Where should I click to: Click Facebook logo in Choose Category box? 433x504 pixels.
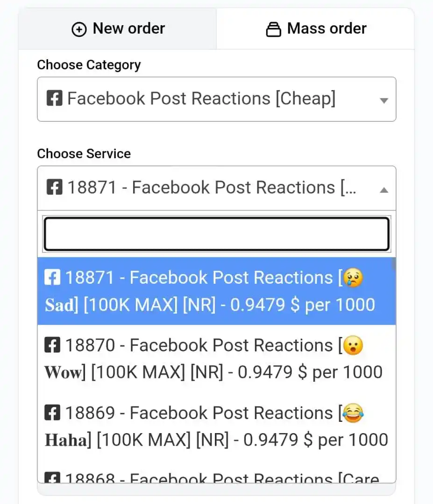pos(54,98)
